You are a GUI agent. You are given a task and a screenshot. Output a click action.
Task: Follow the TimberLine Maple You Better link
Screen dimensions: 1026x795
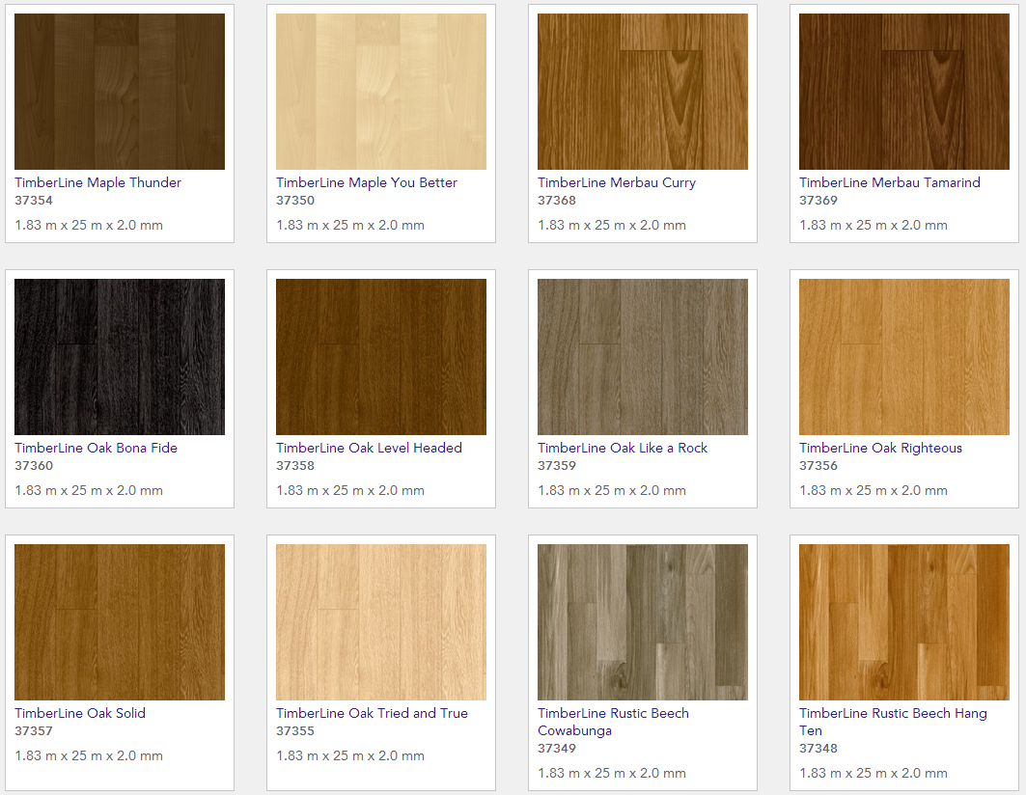click(x=367, y=182)
